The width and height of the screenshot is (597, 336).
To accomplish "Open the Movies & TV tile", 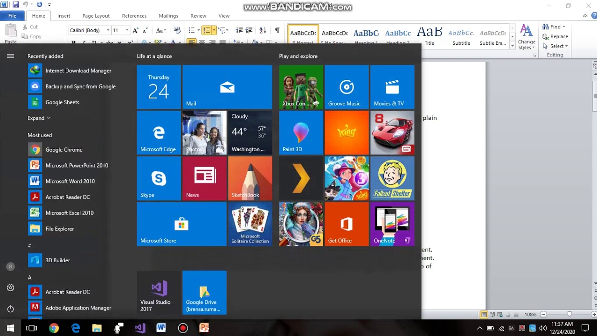I will pyautogui.click(x=392, y=87).
